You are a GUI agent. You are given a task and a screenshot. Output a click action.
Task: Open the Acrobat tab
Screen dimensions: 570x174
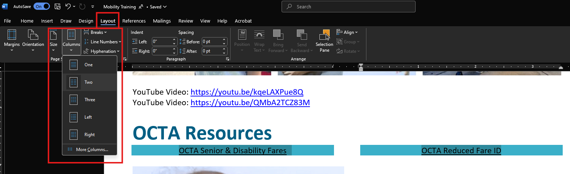coord(243,21)
